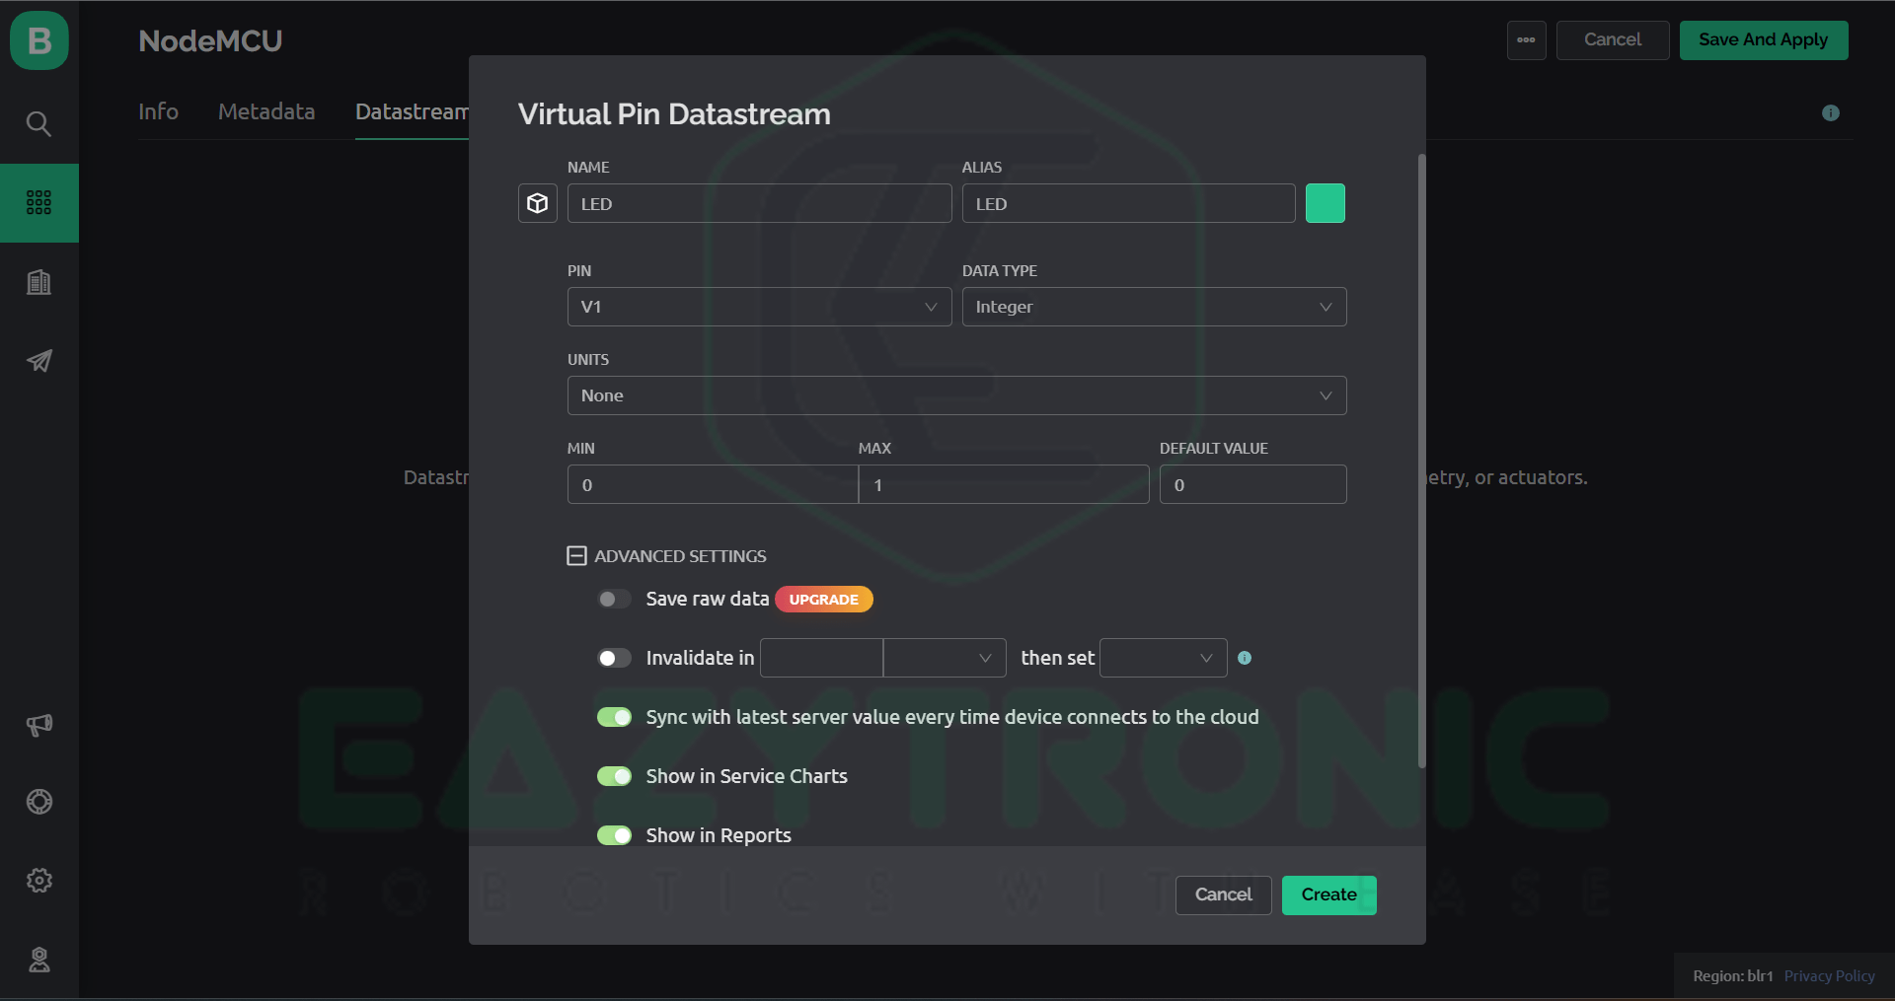Open the templates grid icon in sidebar

[38, 203]
